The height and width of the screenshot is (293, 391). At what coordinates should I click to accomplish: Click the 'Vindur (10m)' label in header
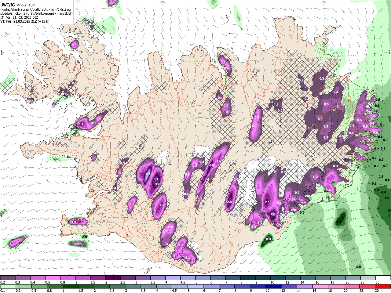(27, 5)
